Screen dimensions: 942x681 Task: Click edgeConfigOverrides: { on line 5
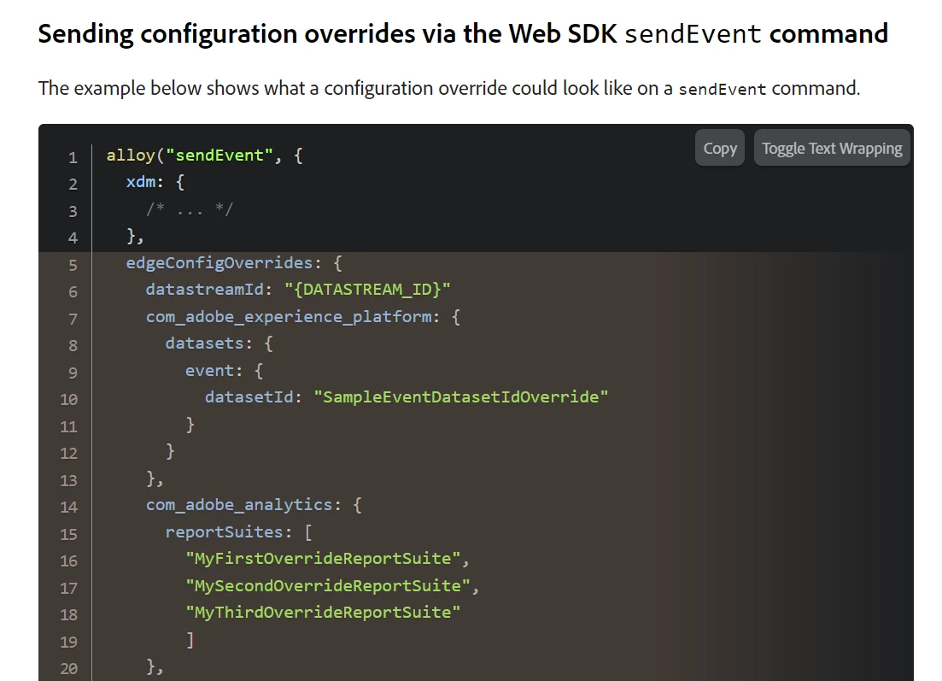(x=234, y=263)
